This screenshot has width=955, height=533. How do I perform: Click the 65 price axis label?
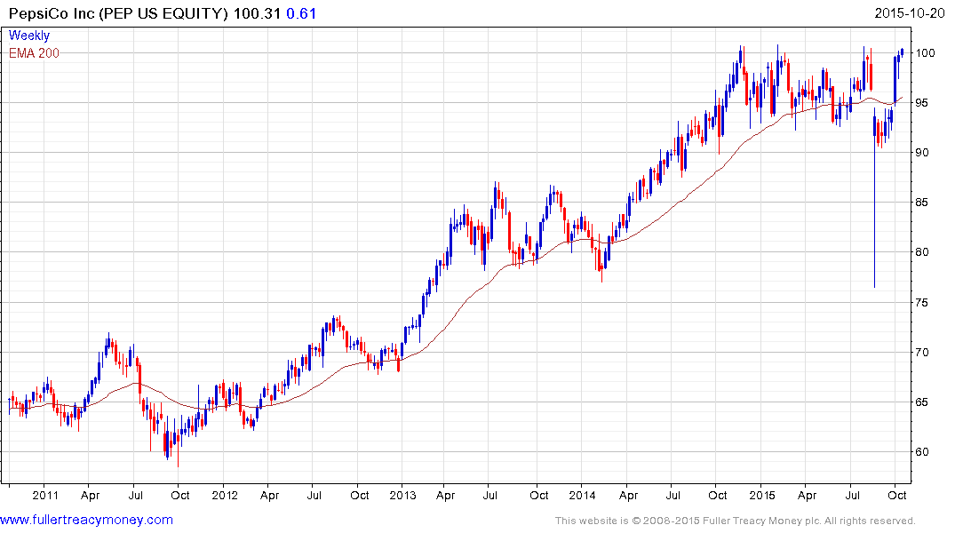click(x=922, y=402)
